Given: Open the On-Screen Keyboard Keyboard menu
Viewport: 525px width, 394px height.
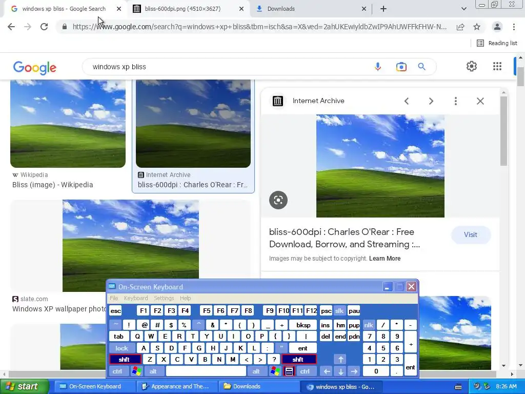Looking at the screenshot, I should [x=135, y=298].
